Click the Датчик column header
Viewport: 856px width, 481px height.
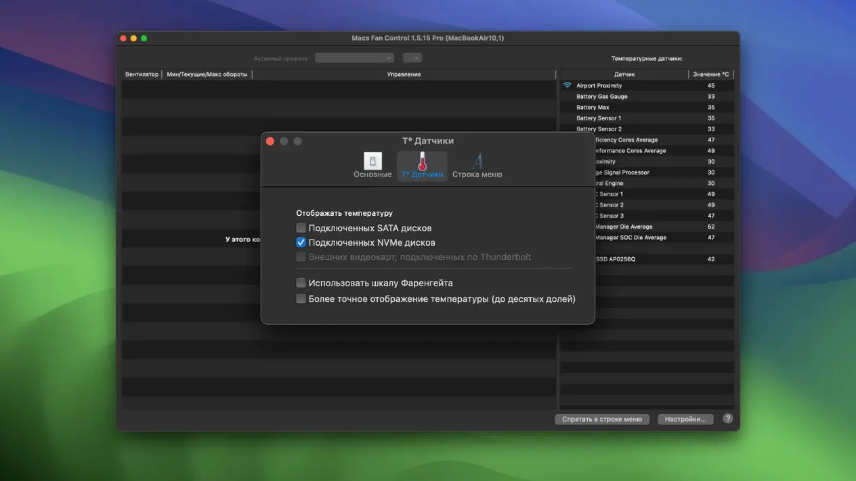click(x=624, y=74)
